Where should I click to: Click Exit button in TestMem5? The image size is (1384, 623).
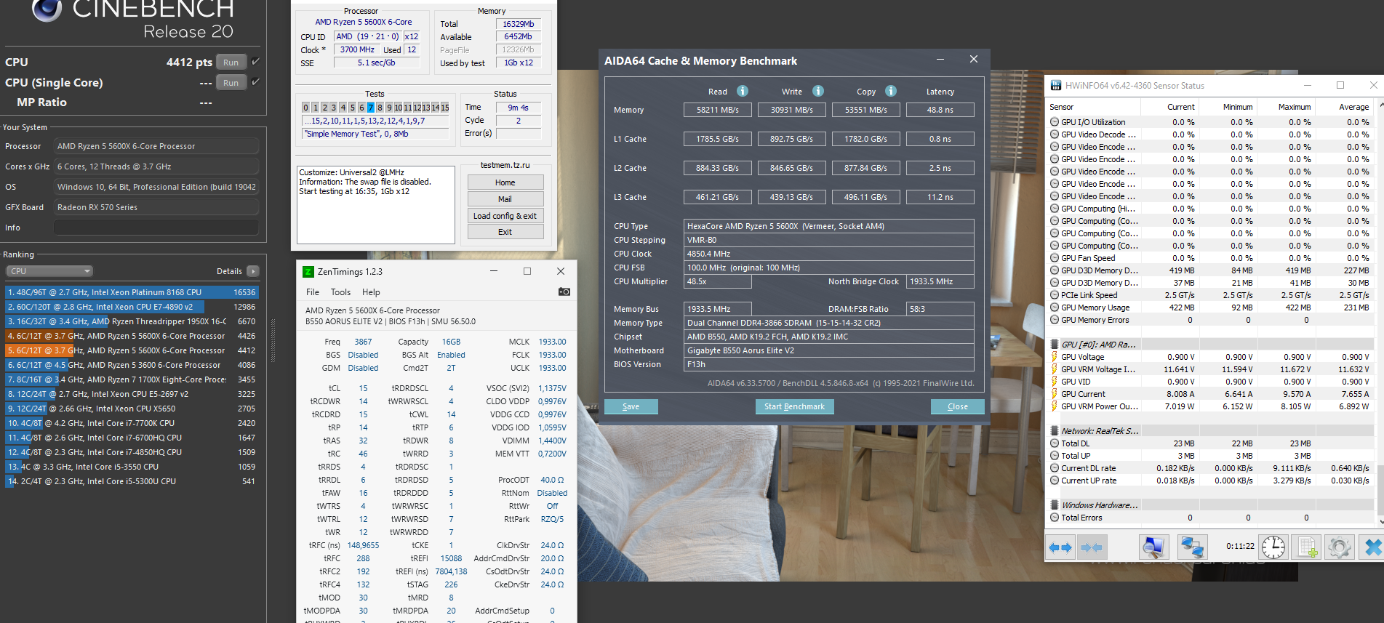point(505,232)
